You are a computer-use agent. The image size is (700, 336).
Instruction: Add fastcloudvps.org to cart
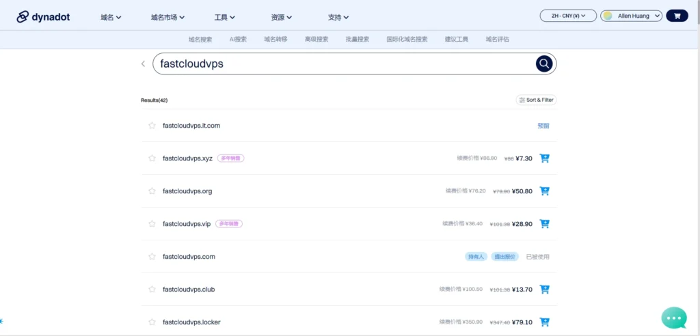tap(544, 191)
